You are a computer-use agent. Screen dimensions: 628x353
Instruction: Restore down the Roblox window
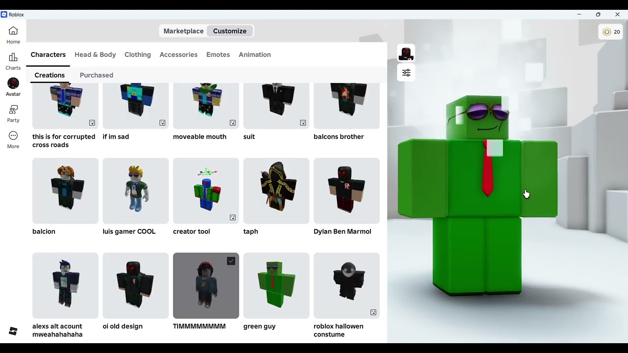coord(598,15)
